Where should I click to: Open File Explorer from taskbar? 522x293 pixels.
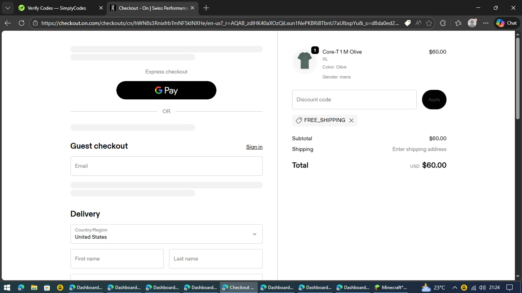coord(34,287)
